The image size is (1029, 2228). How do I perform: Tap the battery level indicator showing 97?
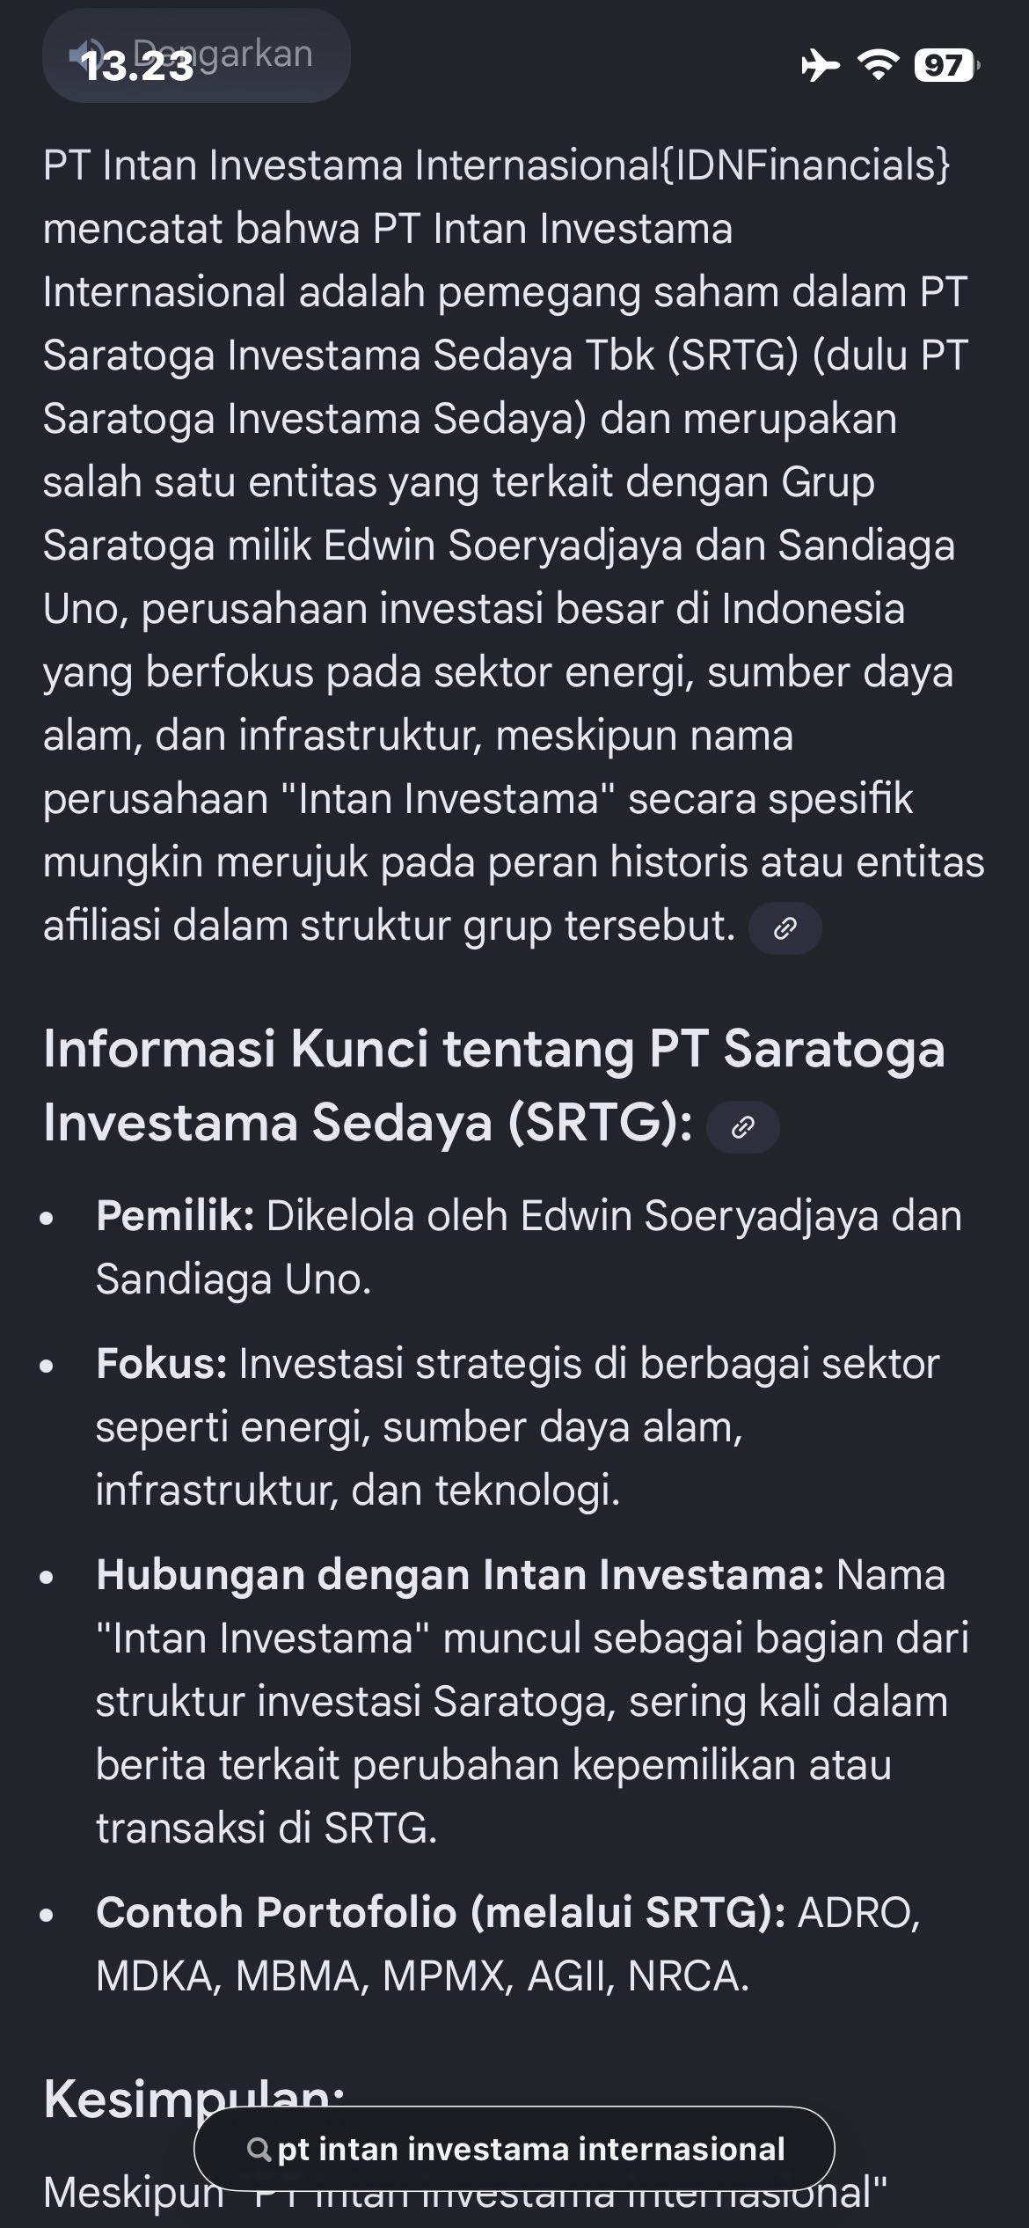point(945,65)
